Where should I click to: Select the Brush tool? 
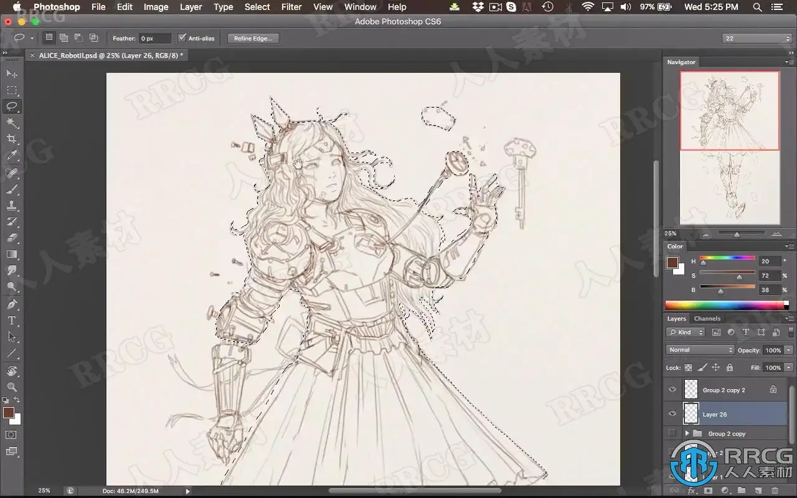click(12, 189)
